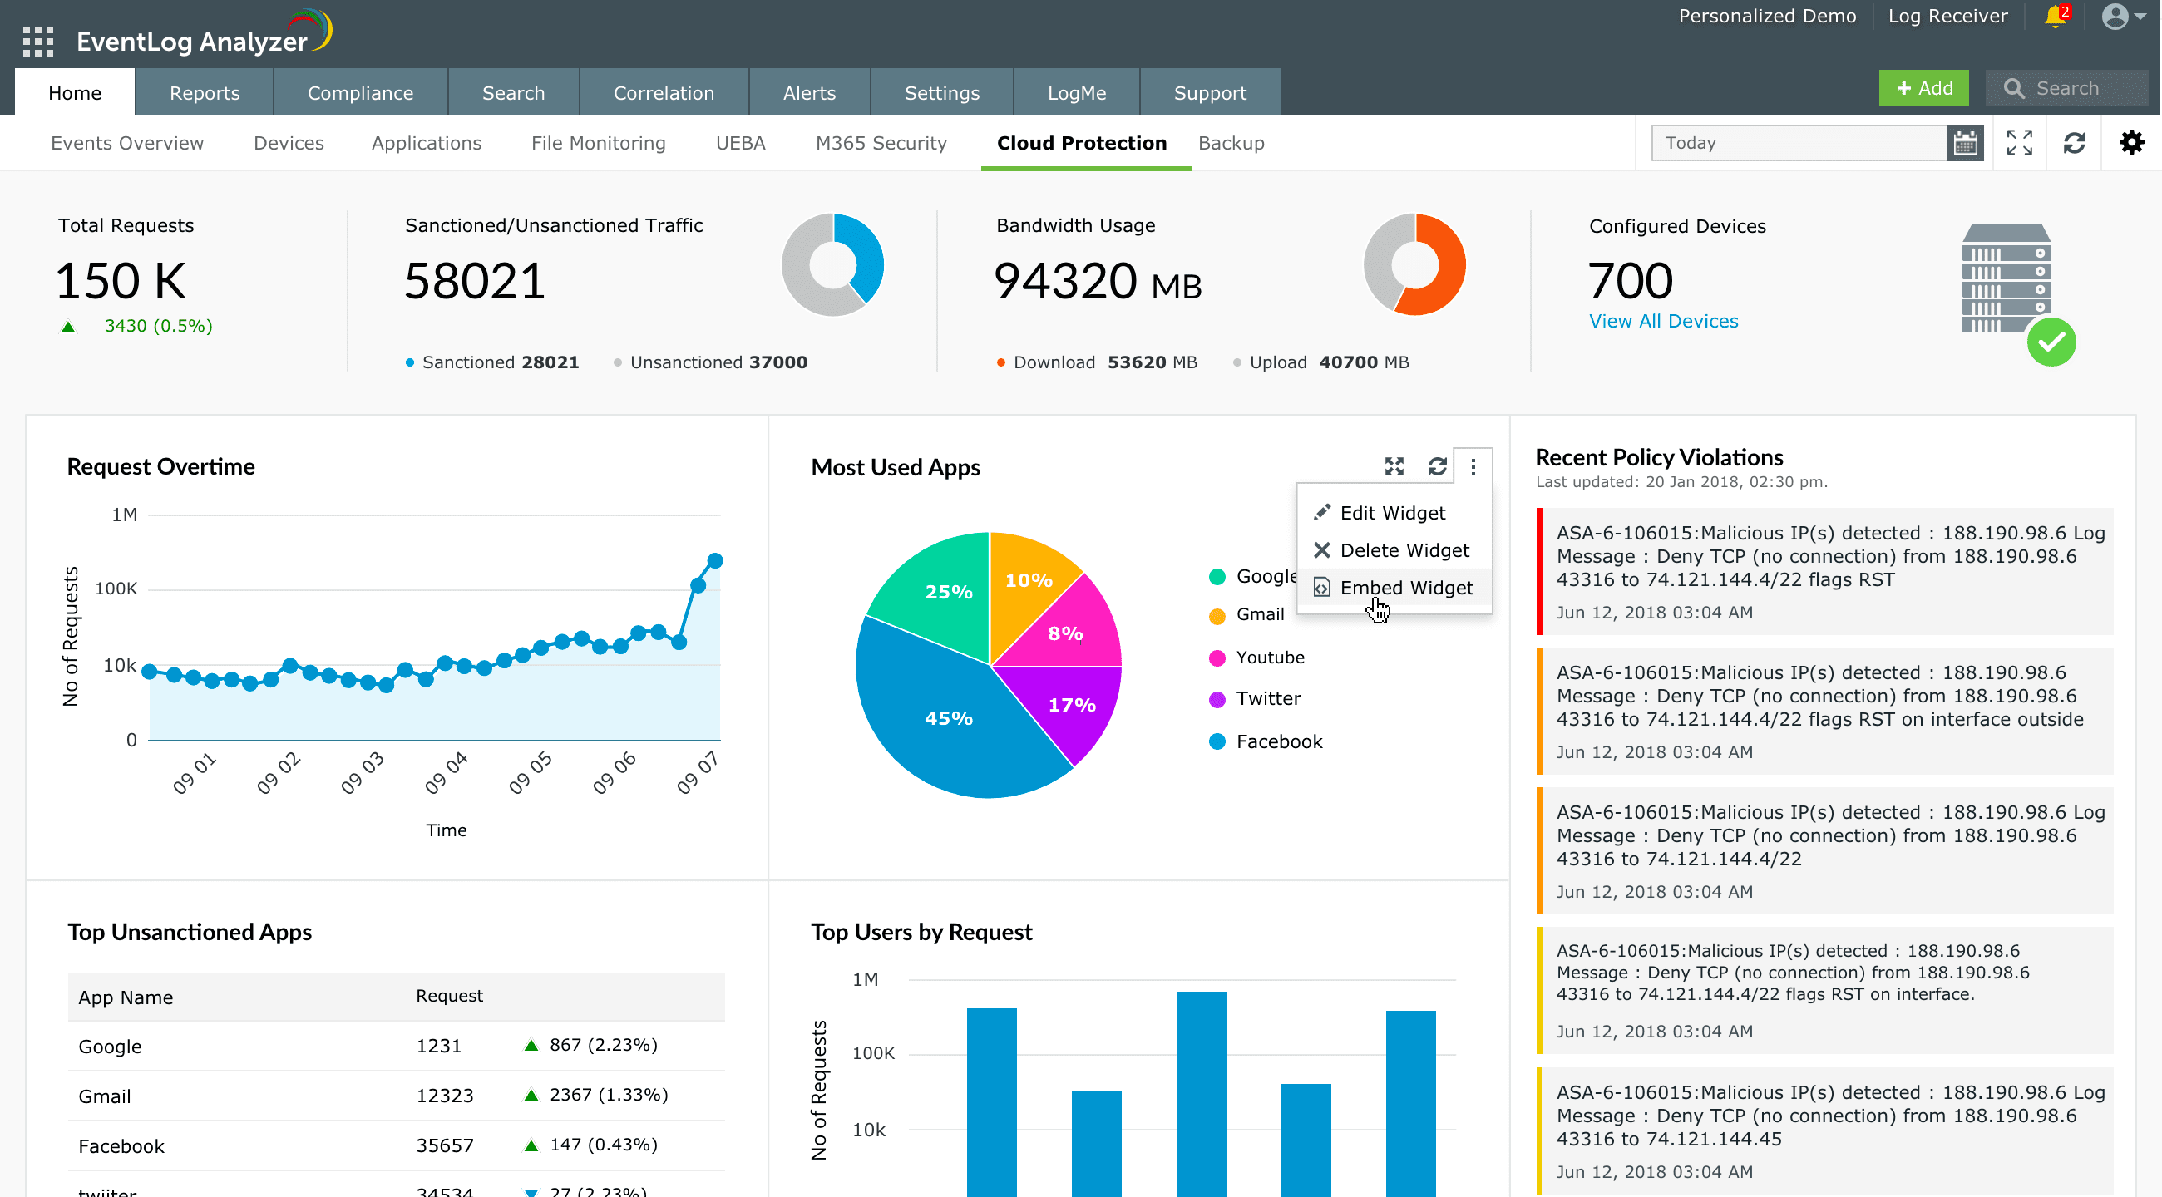
Task: Open the user account dropdown
Action: pos(2123,17)
